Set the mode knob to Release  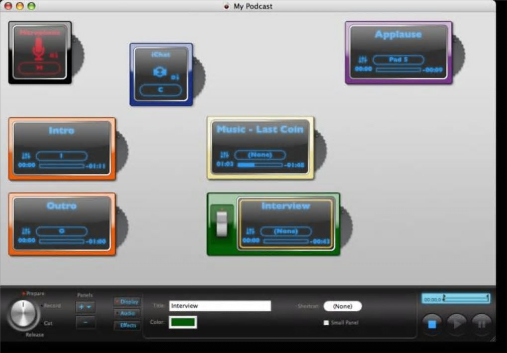pos(35,335)
